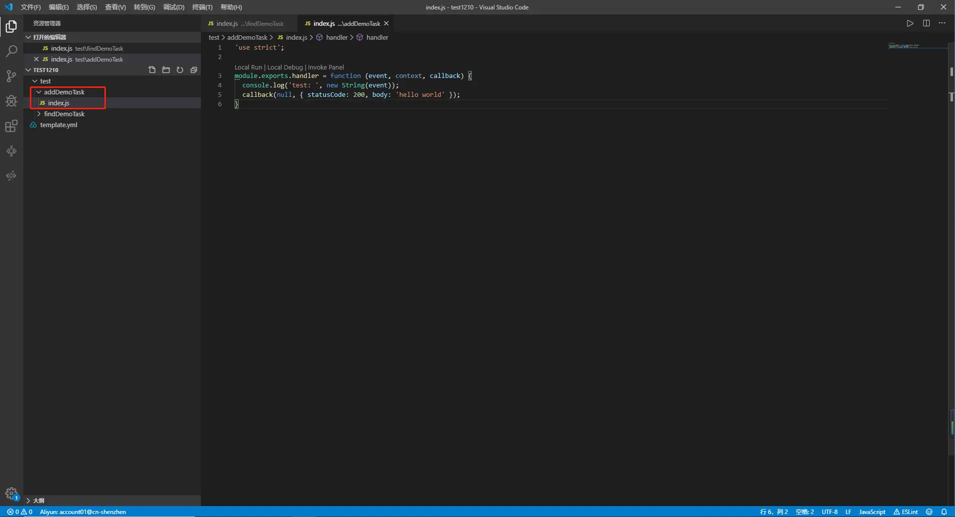955x517 pixels.
Task: Show errors and warnings problems panel
Action: 20,512
